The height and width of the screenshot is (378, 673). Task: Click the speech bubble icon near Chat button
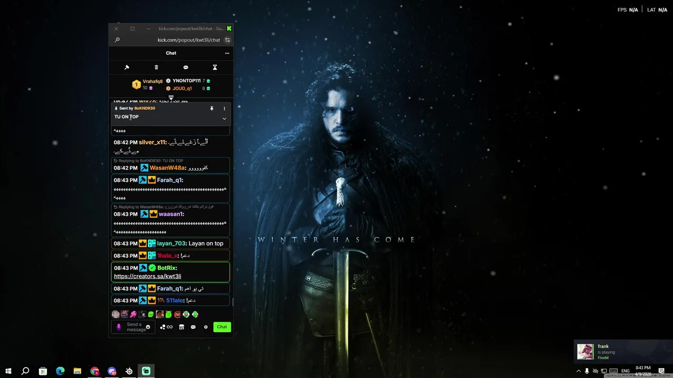point(193,327)
